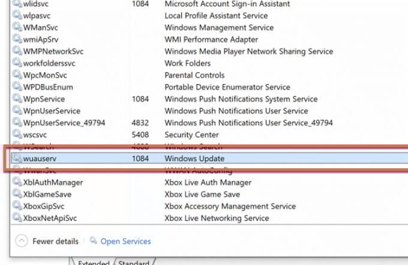Click the XblAuthManager service icon
Viewport: 408px width, 265px height.
[17, 183]
